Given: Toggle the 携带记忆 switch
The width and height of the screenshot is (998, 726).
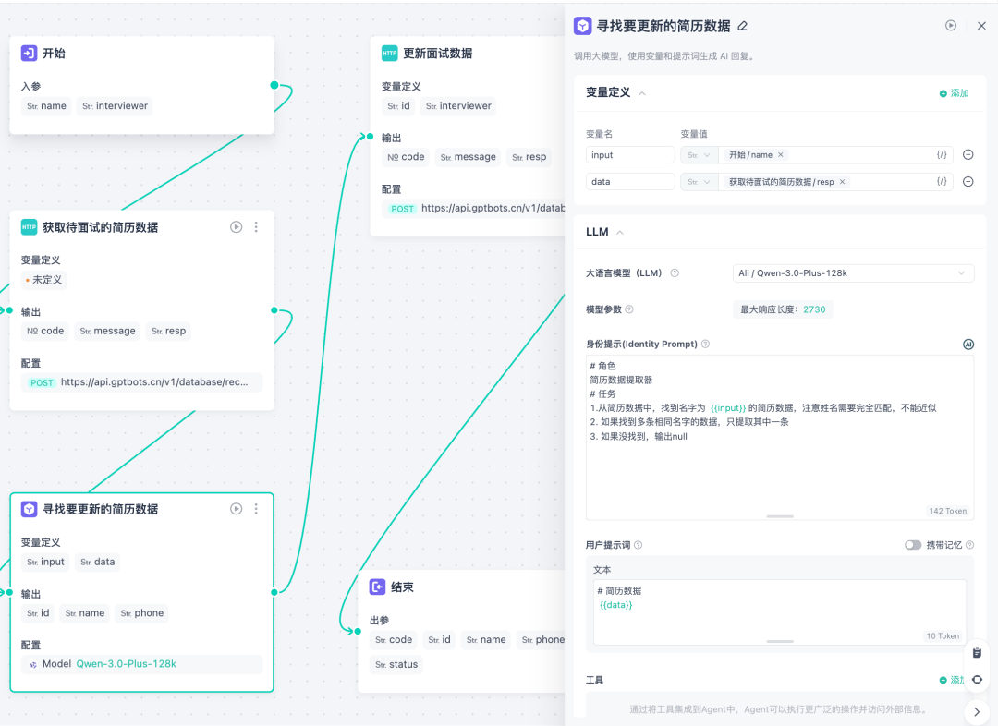Looking at the screenshot, I should point(913,545).
